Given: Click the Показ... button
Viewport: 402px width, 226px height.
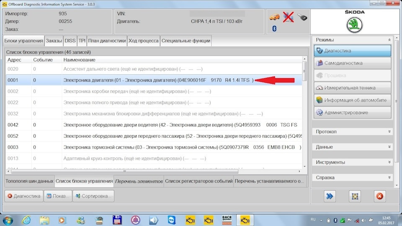Looking at the screenshot, I should tap(58, 196).
